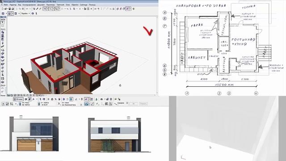Click the Redo arrow icon
The height and width of the screenshot is (161, 286).
[30, 9]
